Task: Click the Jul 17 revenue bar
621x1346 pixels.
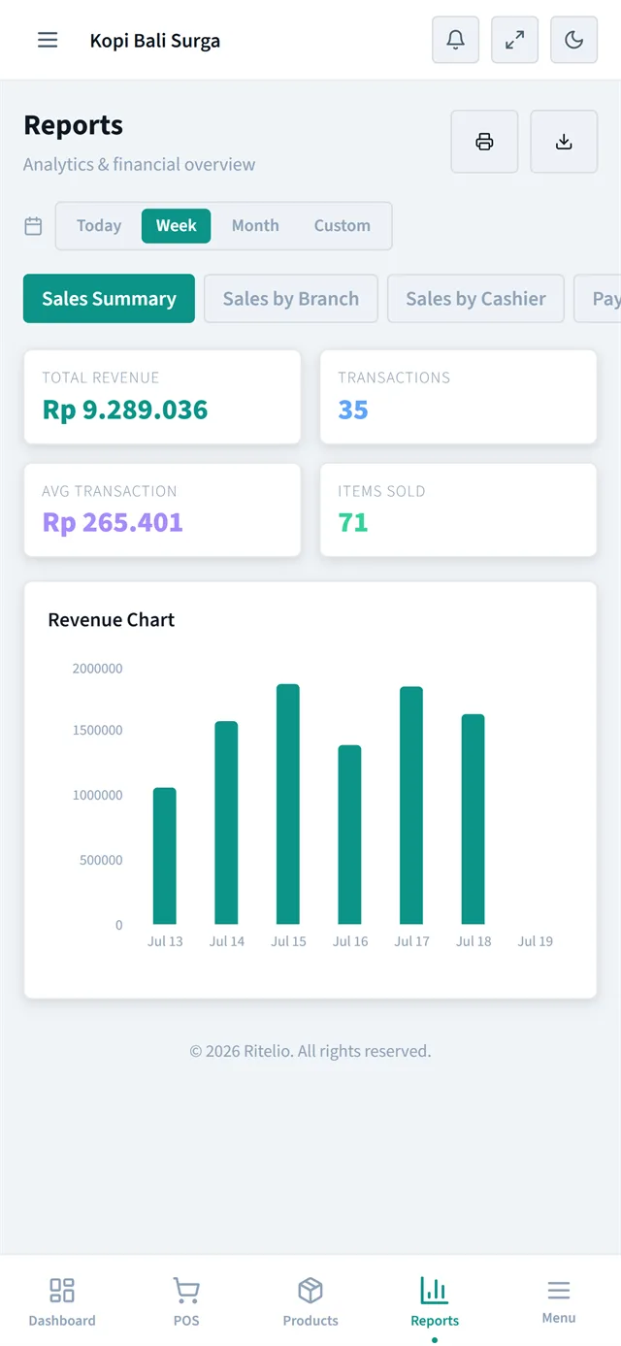Action: (411, 805)
